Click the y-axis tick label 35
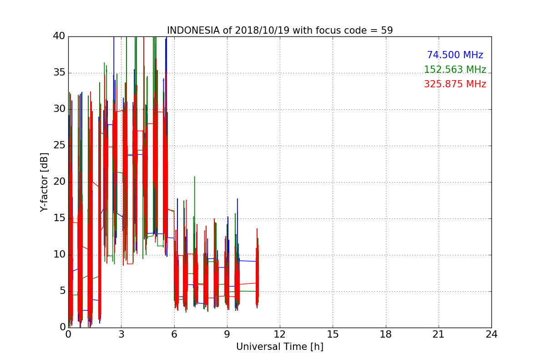Screen dimensions: 546x364 pyautogui.click(x=59, y=73)
